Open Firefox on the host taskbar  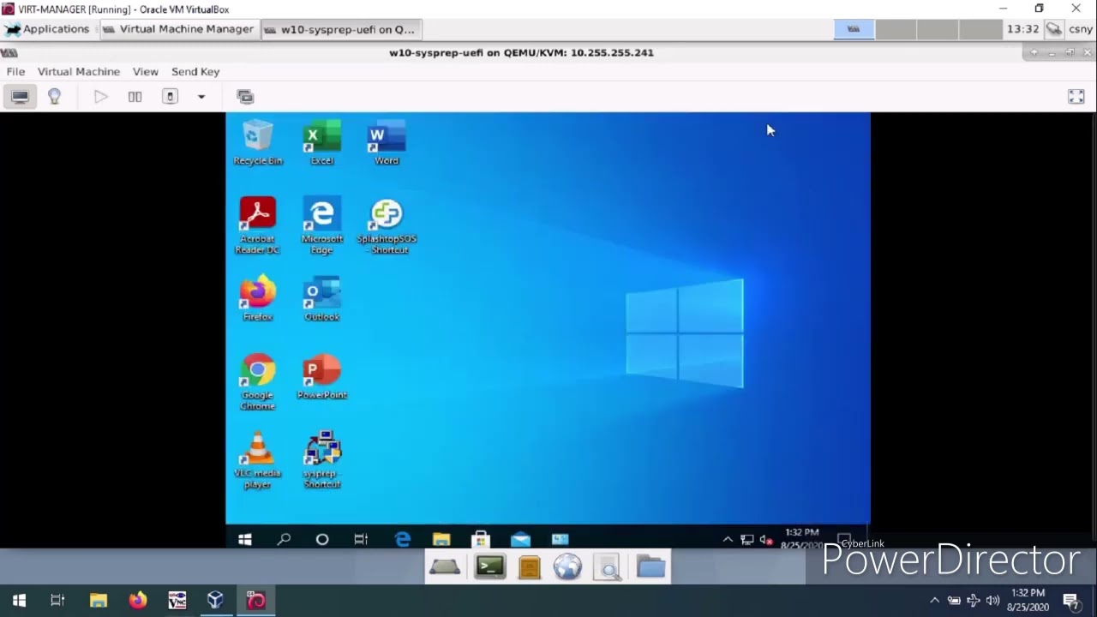[x=137, y=600]
